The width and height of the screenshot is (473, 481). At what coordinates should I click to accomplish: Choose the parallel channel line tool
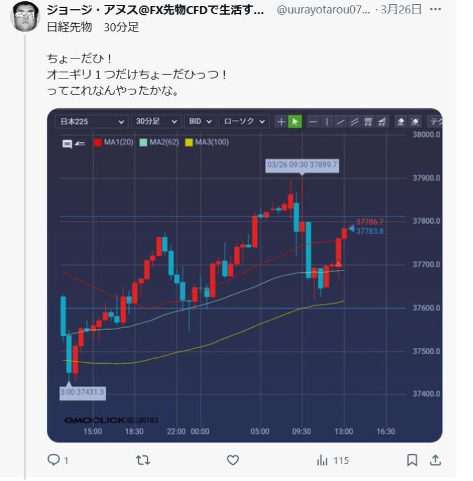coord(354,122)
